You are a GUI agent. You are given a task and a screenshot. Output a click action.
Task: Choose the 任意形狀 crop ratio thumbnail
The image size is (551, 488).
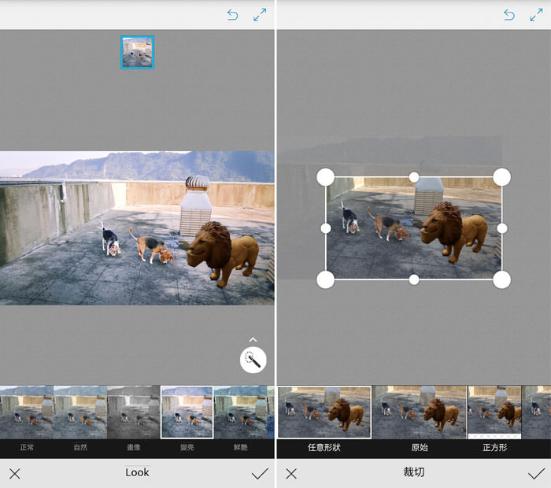click(324, 412)
